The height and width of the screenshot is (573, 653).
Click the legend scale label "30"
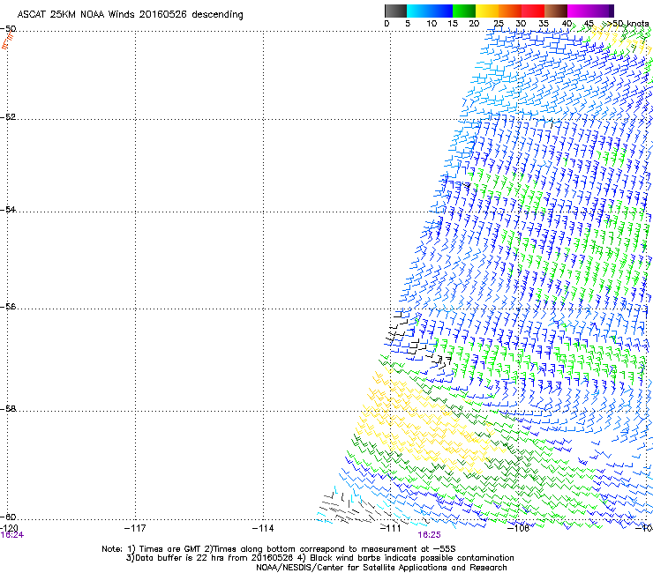(x=521, y=24)
